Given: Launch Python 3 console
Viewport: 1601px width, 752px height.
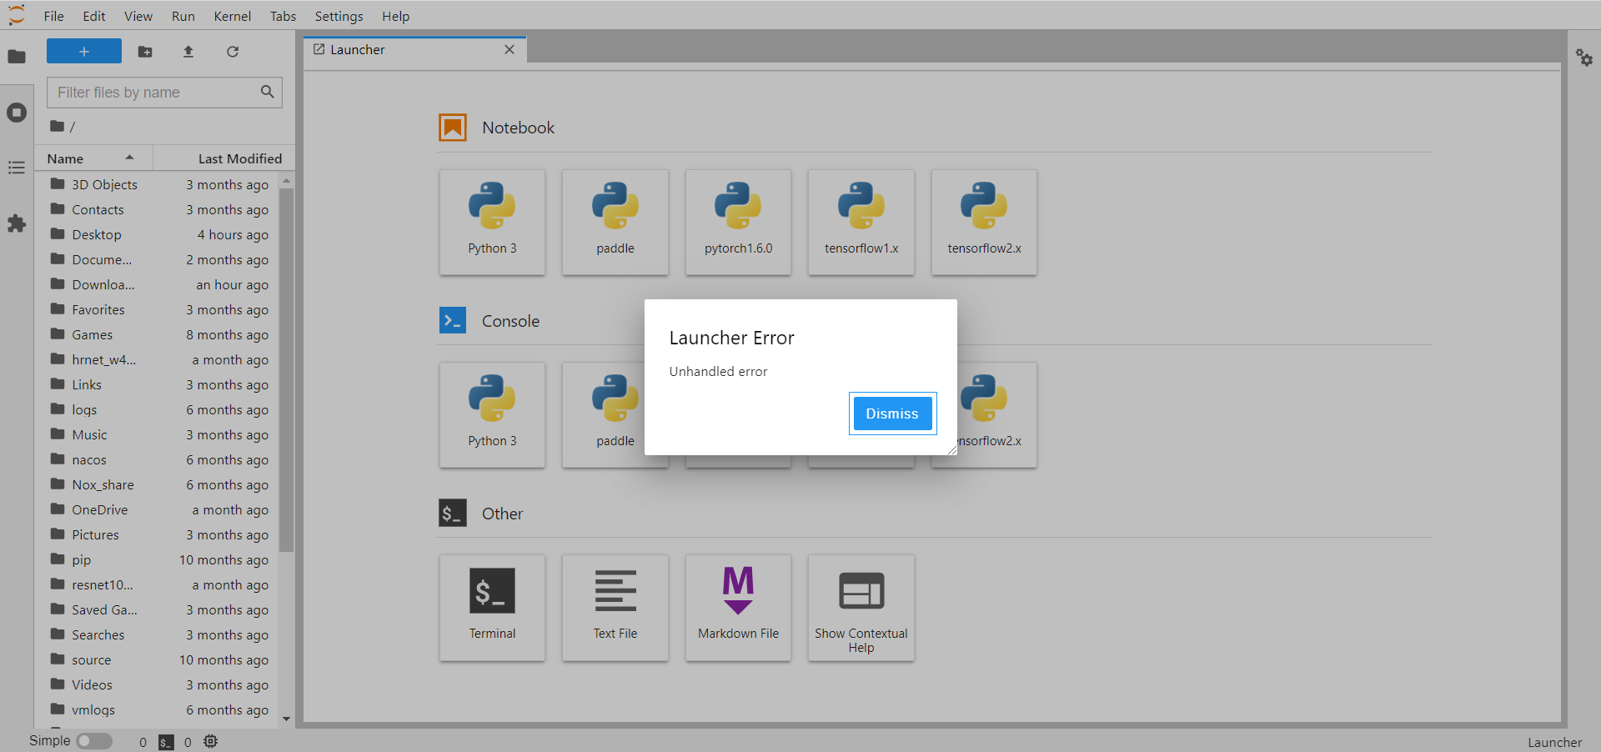Looking at the screenshot, I should pyautogui.click(x=492, y=415).
